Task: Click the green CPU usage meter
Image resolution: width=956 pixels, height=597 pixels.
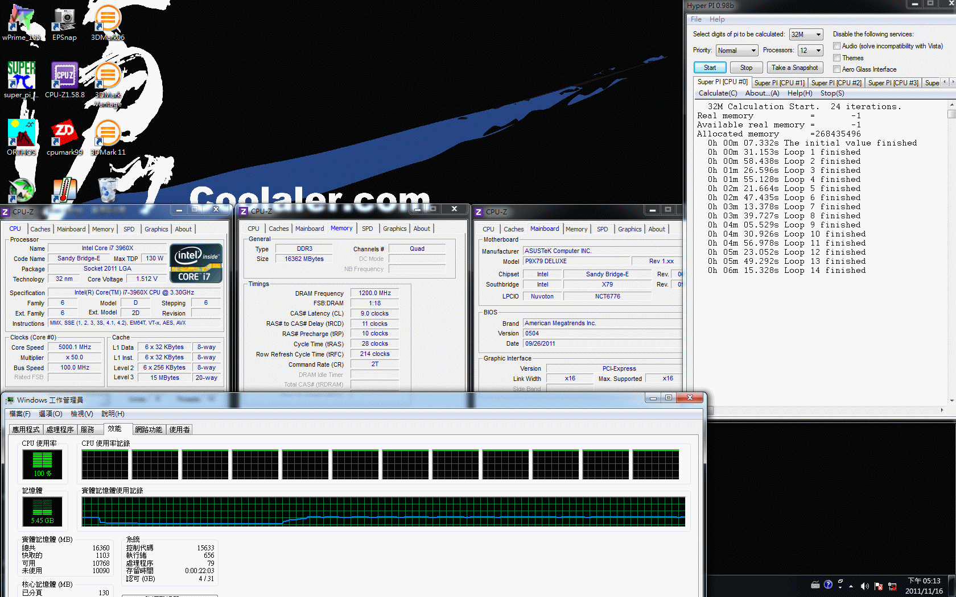Action: pos(42,465)
